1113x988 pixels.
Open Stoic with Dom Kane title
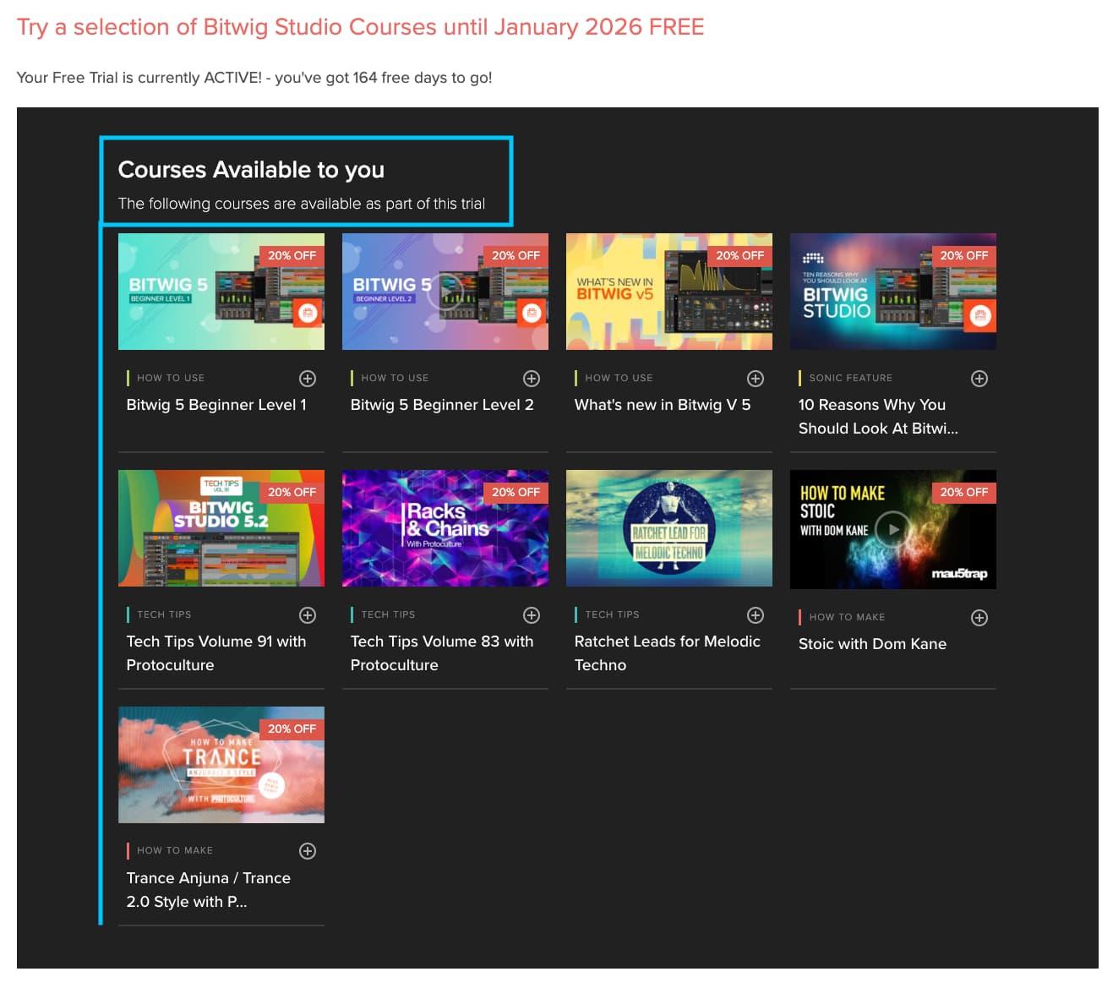tap(872, 644)
